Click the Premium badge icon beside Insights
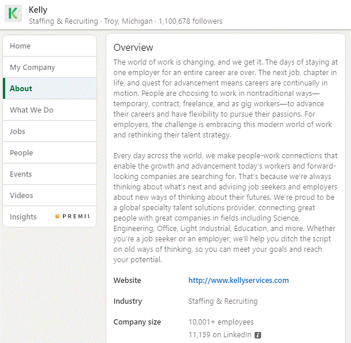The height and width of the screenshot is (343, 351). coord(58,217)
